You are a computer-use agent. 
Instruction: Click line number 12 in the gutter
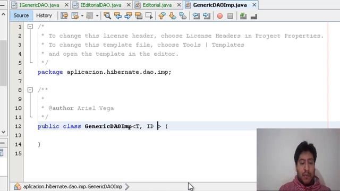pos(18,126)
